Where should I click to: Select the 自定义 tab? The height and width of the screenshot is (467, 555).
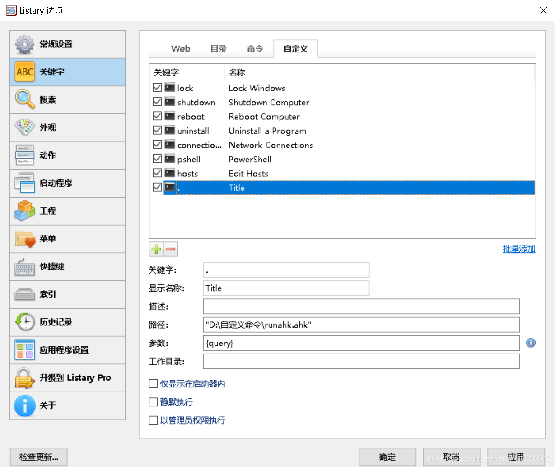coord(296,49)
